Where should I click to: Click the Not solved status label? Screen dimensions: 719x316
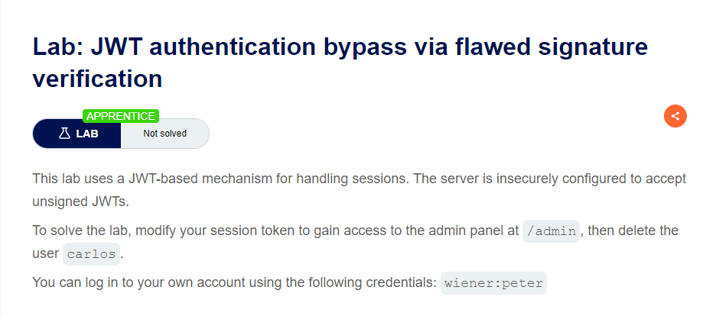tap(164, 134)
